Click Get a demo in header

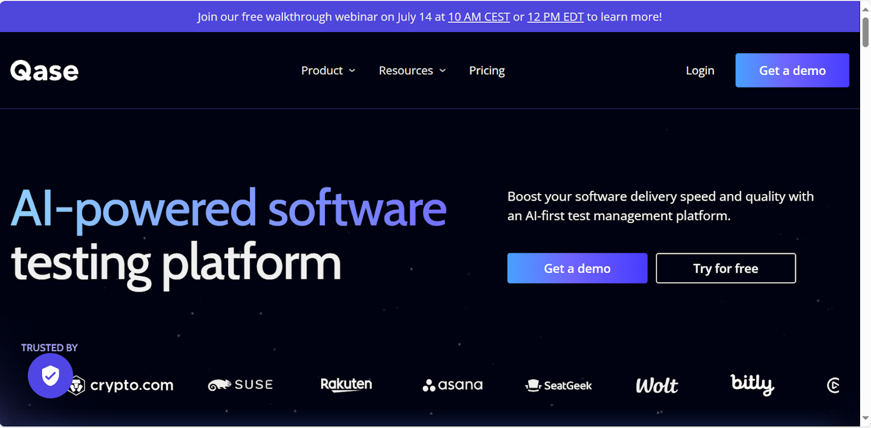pyautogui.click(x=792, y=70)
